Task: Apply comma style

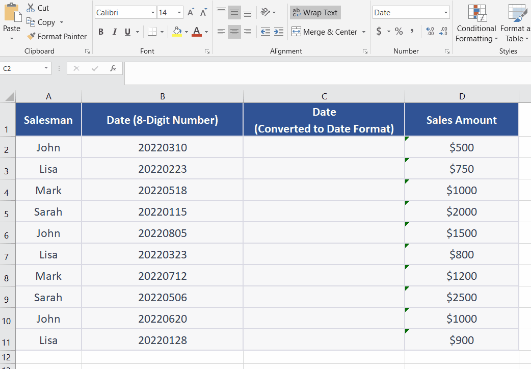Action: click(412, 32)
